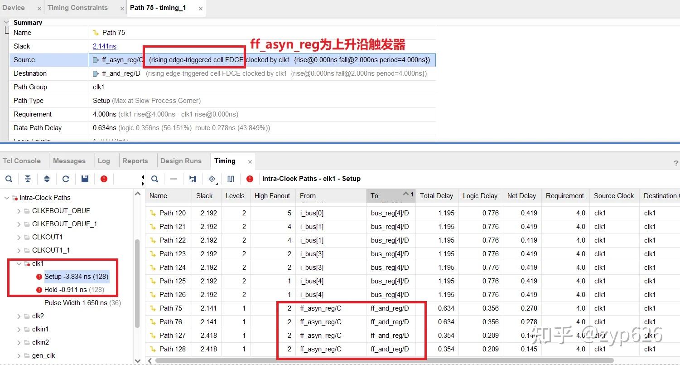The width and height of the screenshot is (680, 365).
Task: Open the Timing Constraints tab
Action: (77, 8)
